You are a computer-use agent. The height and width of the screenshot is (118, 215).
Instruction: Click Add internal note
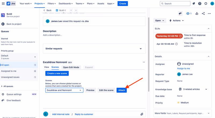(61, 114)
